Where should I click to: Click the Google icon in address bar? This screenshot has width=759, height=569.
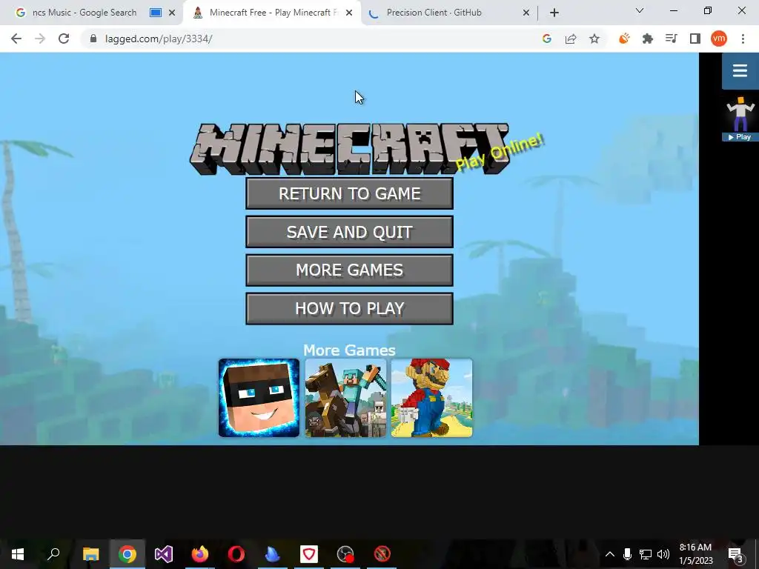pyautogui.click(x=547, y=39)
